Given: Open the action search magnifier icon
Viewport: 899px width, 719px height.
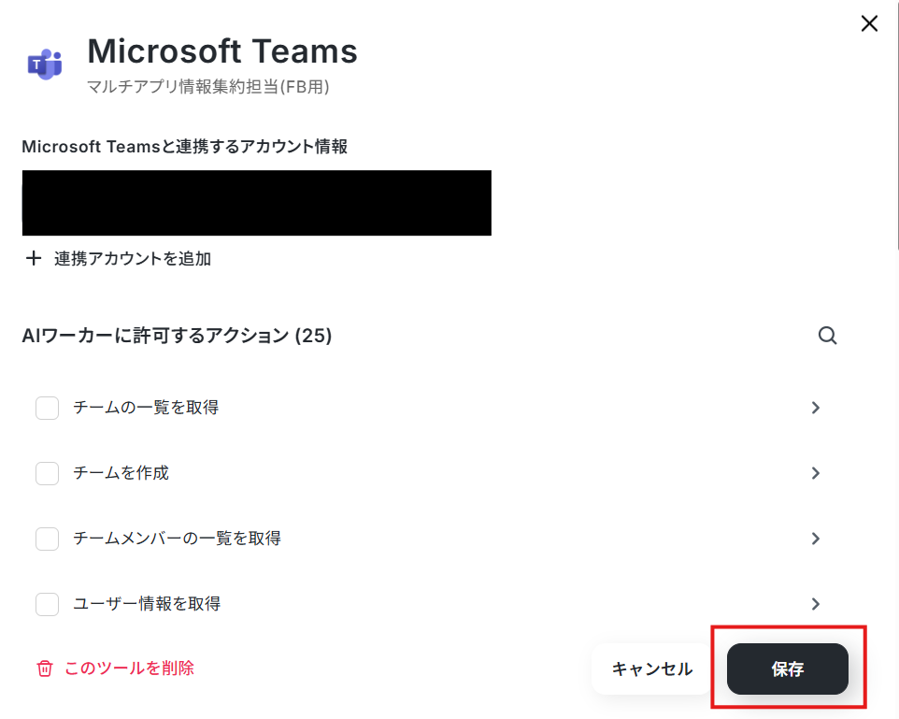Looking at the screenshot, I should point(827,336).
